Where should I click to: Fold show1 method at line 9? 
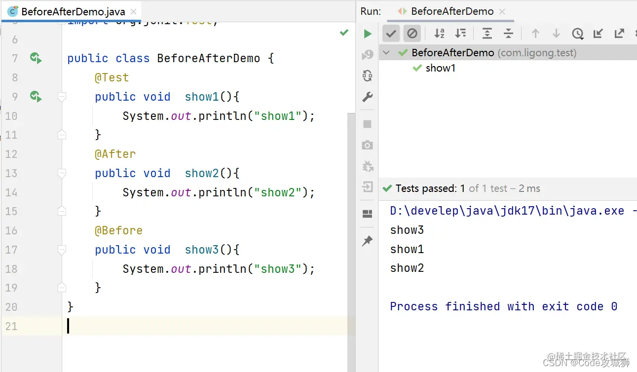(62, 97)
